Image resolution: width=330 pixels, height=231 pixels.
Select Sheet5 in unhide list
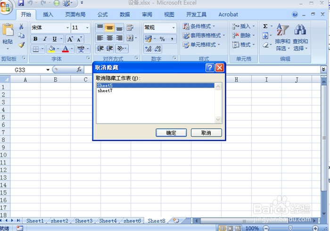(156, 85)
